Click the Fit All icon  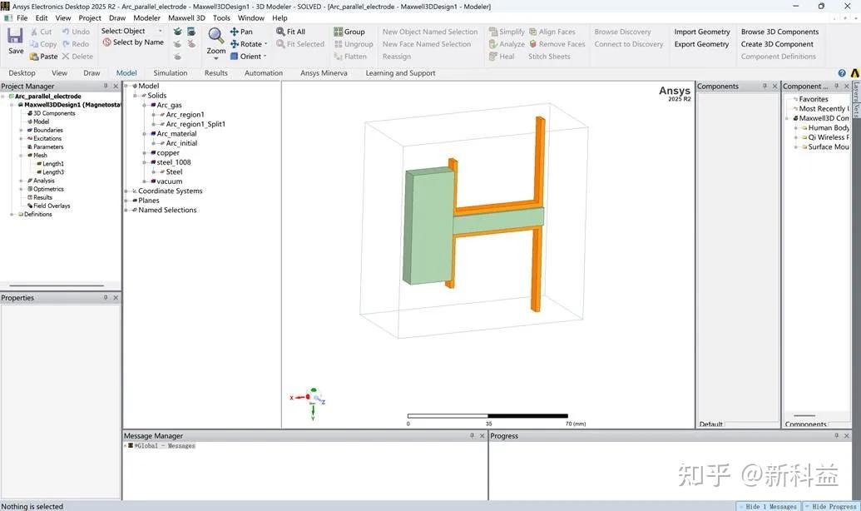point(280,32)
